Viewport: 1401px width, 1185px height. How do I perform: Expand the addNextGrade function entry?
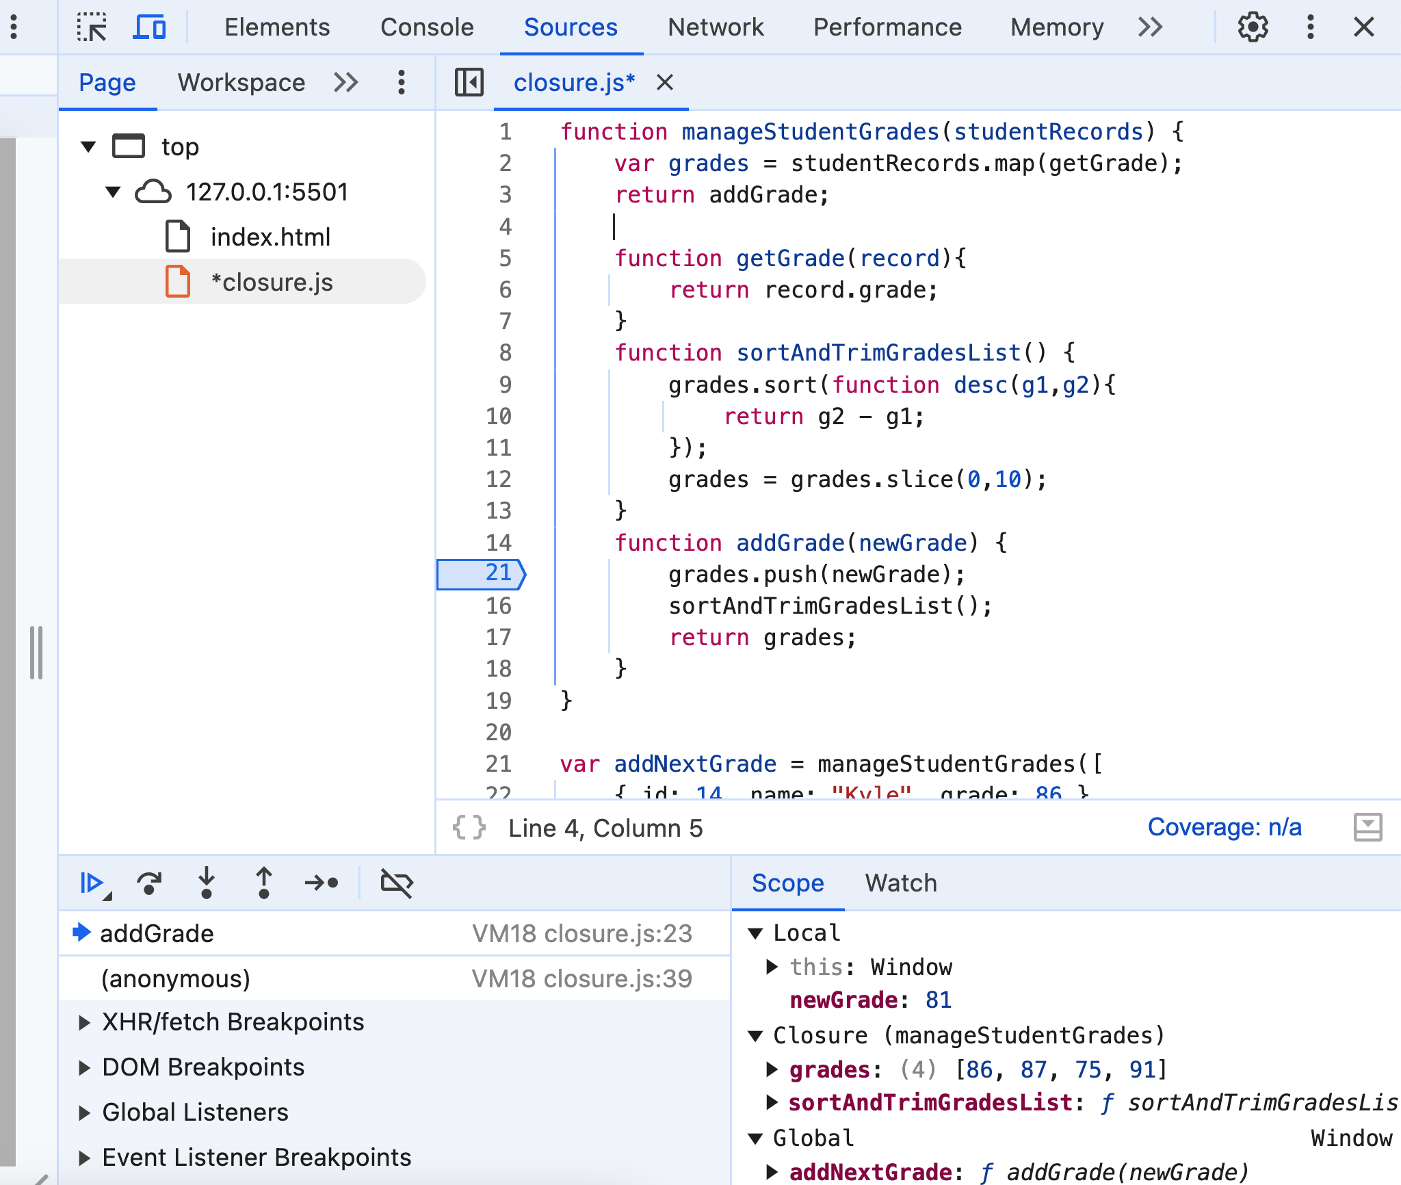pyautogui.click(x=772, y=1173)
